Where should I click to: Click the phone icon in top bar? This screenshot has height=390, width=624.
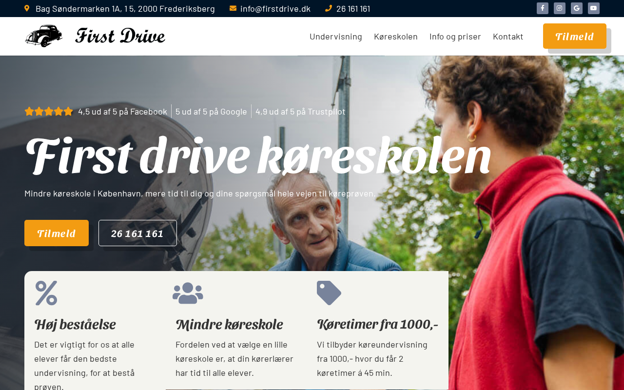[x=329, y=8]
